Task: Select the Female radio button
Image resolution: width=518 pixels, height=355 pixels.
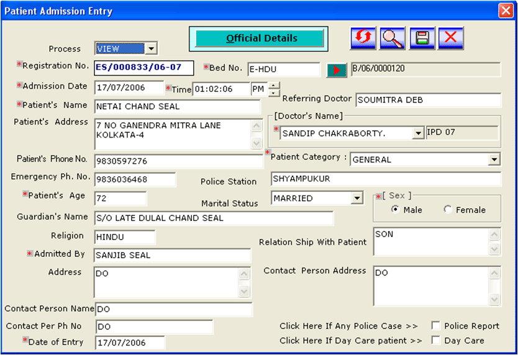Action: [x=448, y=210]
